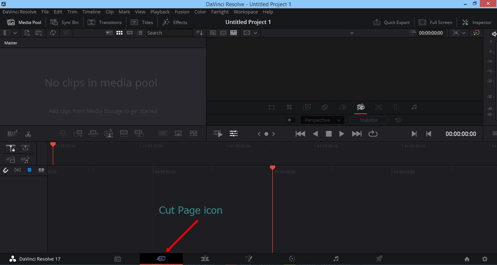The width and height of the screenshot is (497, 265).
Task: Open the Workspace menu
Action: point(246,12)
